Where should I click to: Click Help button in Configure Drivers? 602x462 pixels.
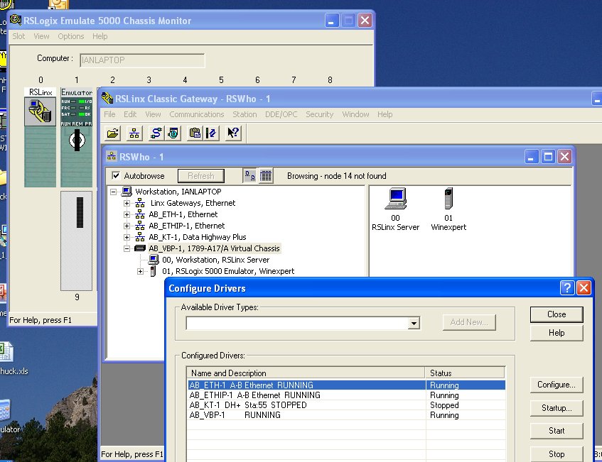557,333
